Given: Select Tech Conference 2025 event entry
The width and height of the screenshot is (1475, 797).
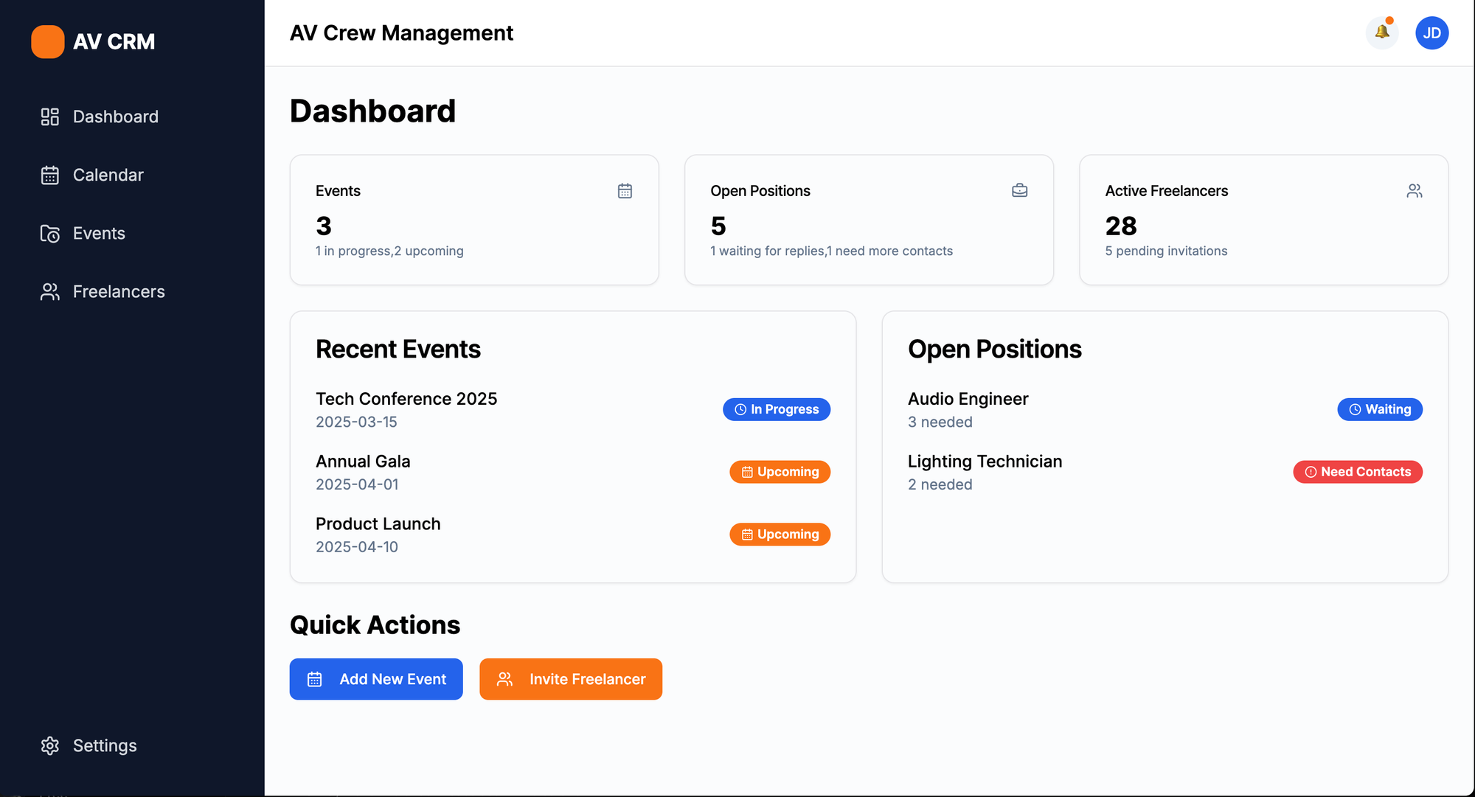Looking at the screenshot, I should pos(406,398).
